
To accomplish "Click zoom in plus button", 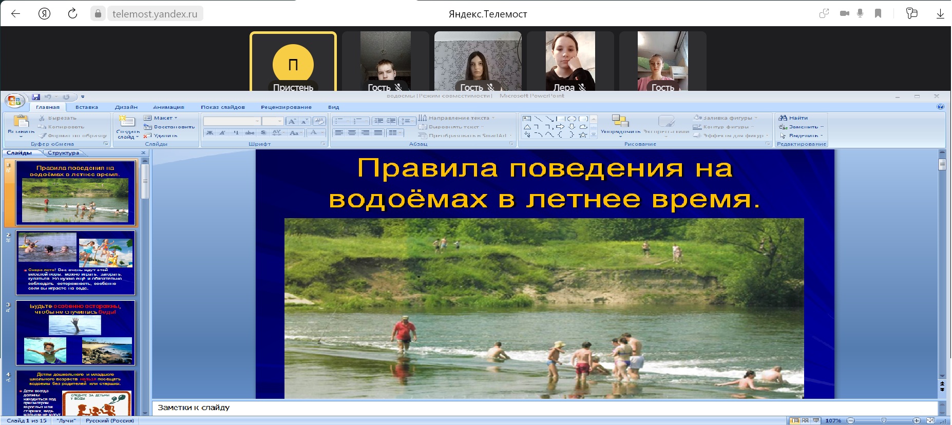I will [x=917, y=421].
